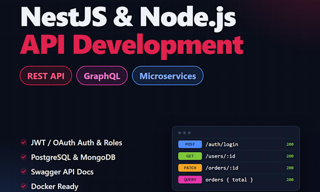
Task: Click the 200 status on orders query row
Action: point(290,180)
